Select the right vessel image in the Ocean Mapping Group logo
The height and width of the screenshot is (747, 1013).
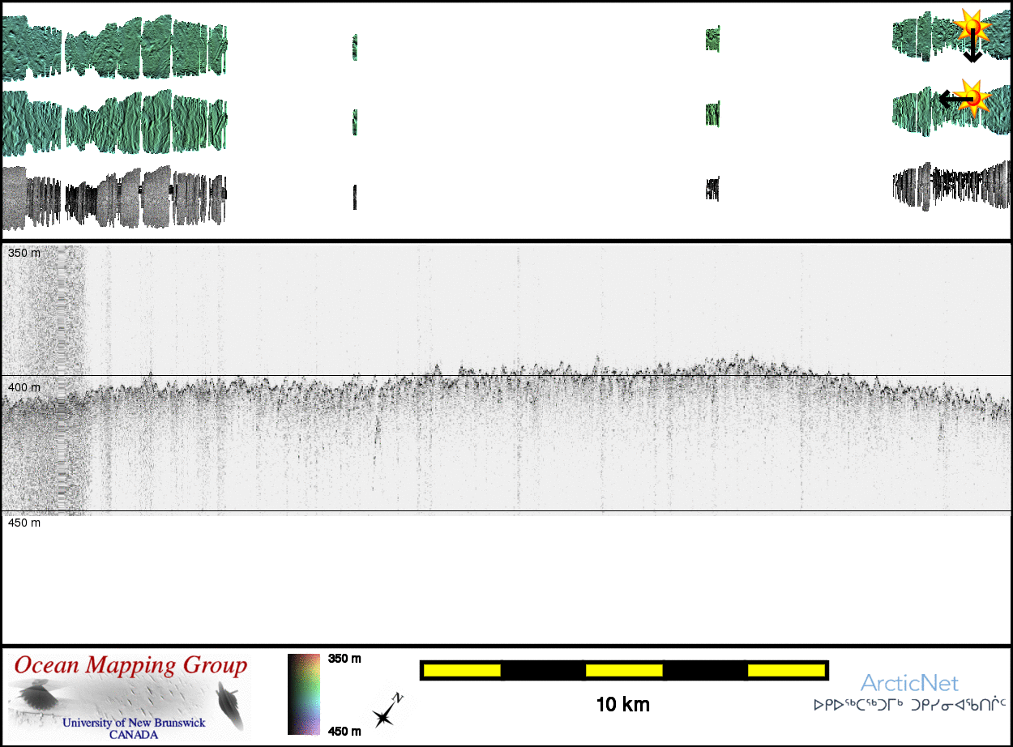point(229,703)
